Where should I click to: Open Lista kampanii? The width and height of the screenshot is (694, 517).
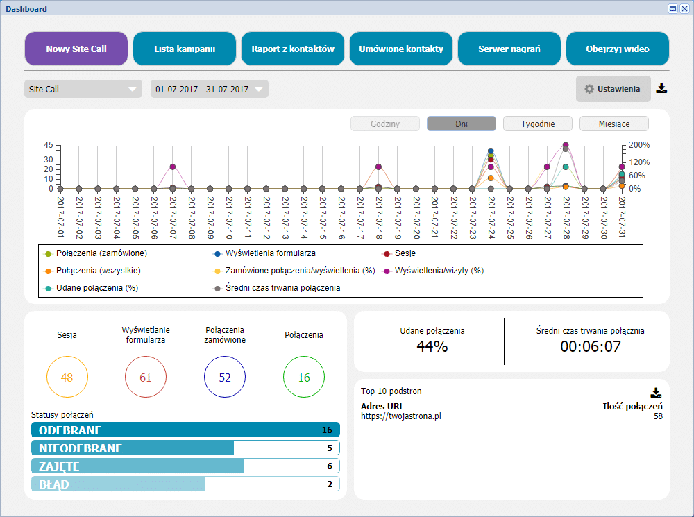point(184,49)
